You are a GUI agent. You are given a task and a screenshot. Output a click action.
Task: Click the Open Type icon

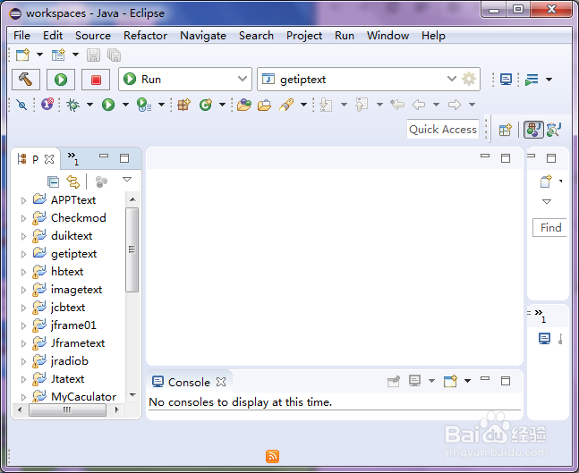coord(244,105)
